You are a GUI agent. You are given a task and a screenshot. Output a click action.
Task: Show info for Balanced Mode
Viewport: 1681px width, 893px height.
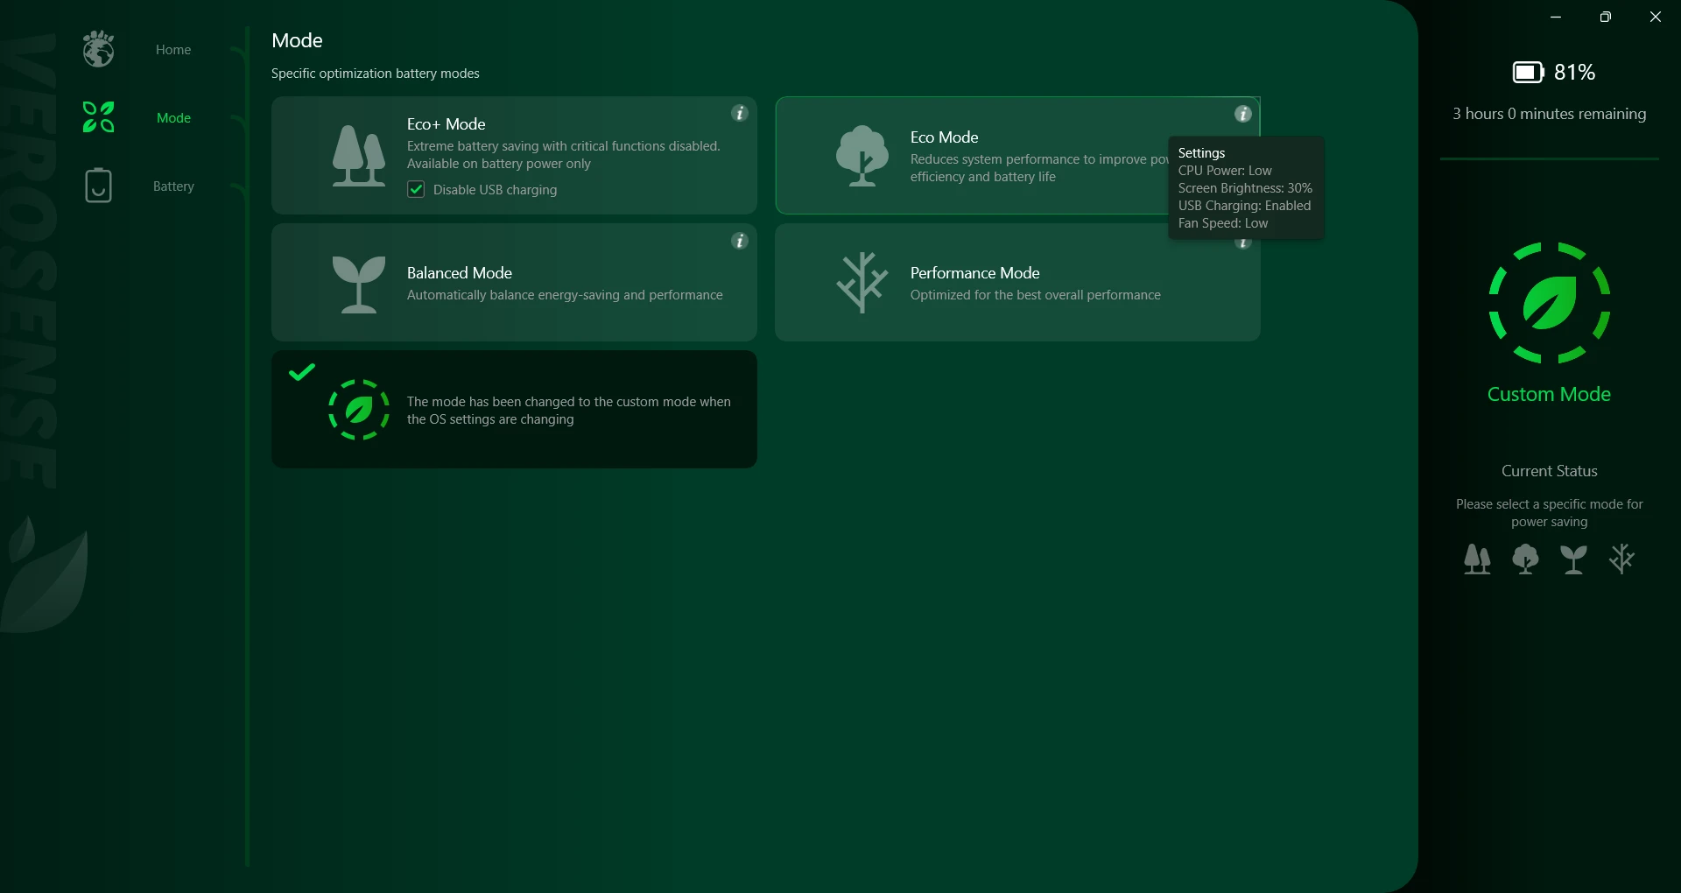coord(740,241)
